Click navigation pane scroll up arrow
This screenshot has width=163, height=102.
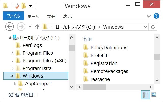(x=72, y=37)
